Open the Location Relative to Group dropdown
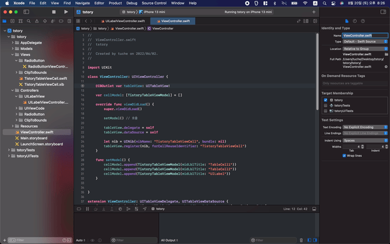 click(365, 49)
